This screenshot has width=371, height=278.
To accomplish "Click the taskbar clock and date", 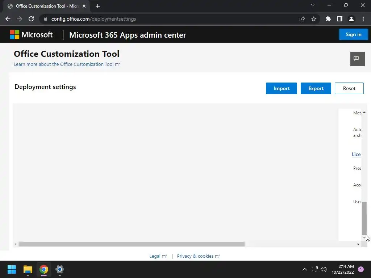I will (343, 269).
